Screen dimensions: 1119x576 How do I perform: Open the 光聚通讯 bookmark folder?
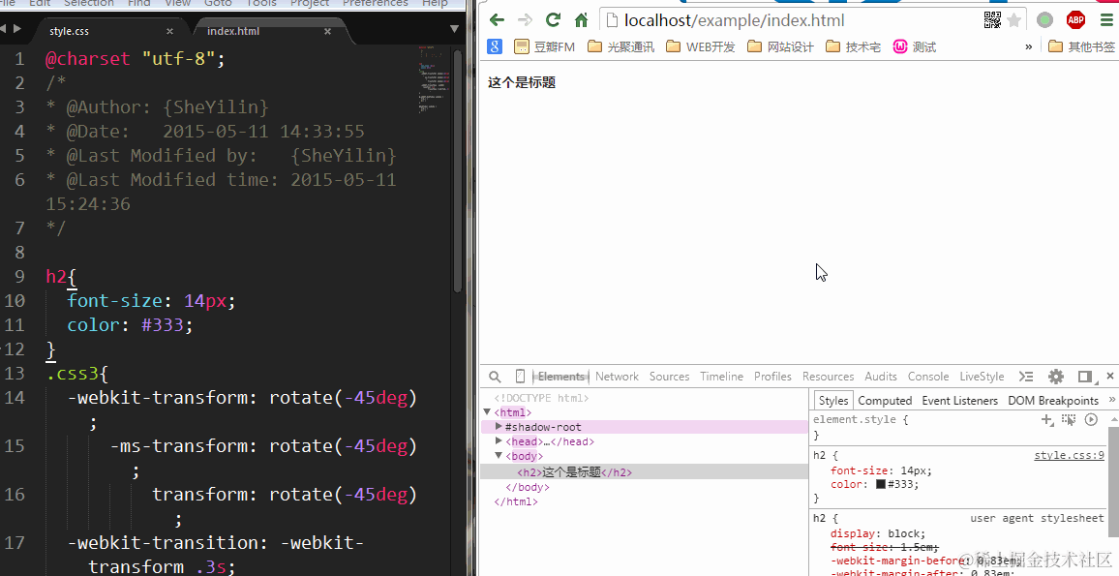click(620, 47)
